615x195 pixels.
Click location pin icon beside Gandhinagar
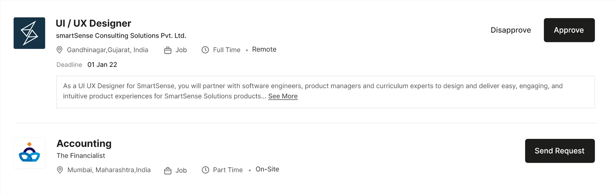[60, 50]
